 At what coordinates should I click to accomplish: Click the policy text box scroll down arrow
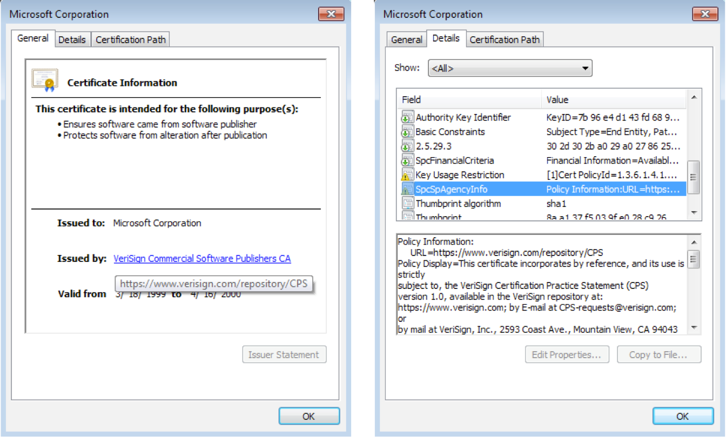point(694,327)
